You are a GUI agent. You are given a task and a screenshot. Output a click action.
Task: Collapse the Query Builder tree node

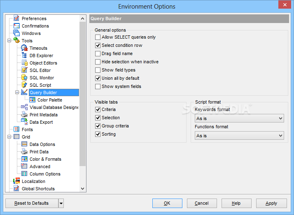click(17, 92)
